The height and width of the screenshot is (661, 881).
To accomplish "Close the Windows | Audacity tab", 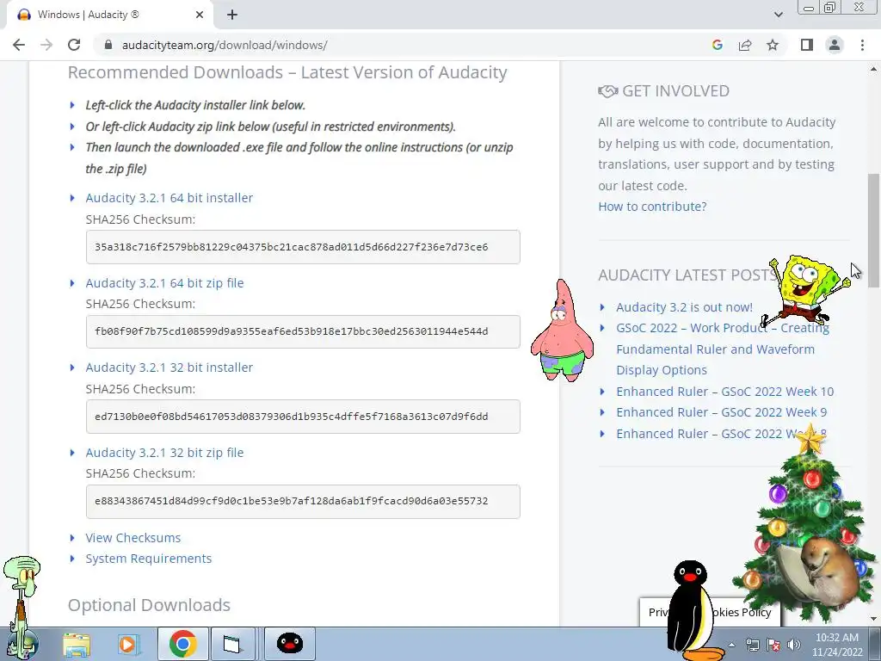I will tap(200, 15).
